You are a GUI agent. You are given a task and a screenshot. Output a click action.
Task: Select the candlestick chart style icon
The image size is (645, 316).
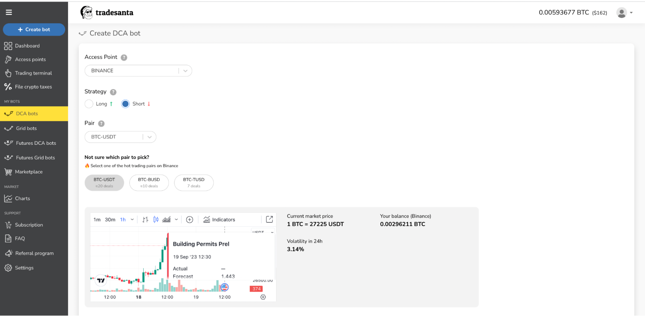[x=156, y=220]
